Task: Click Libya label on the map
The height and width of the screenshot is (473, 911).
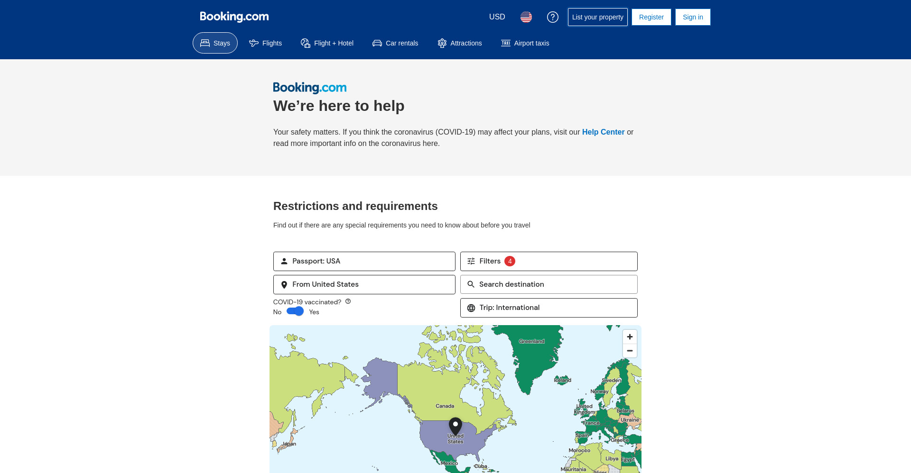Action: point(612,459)
